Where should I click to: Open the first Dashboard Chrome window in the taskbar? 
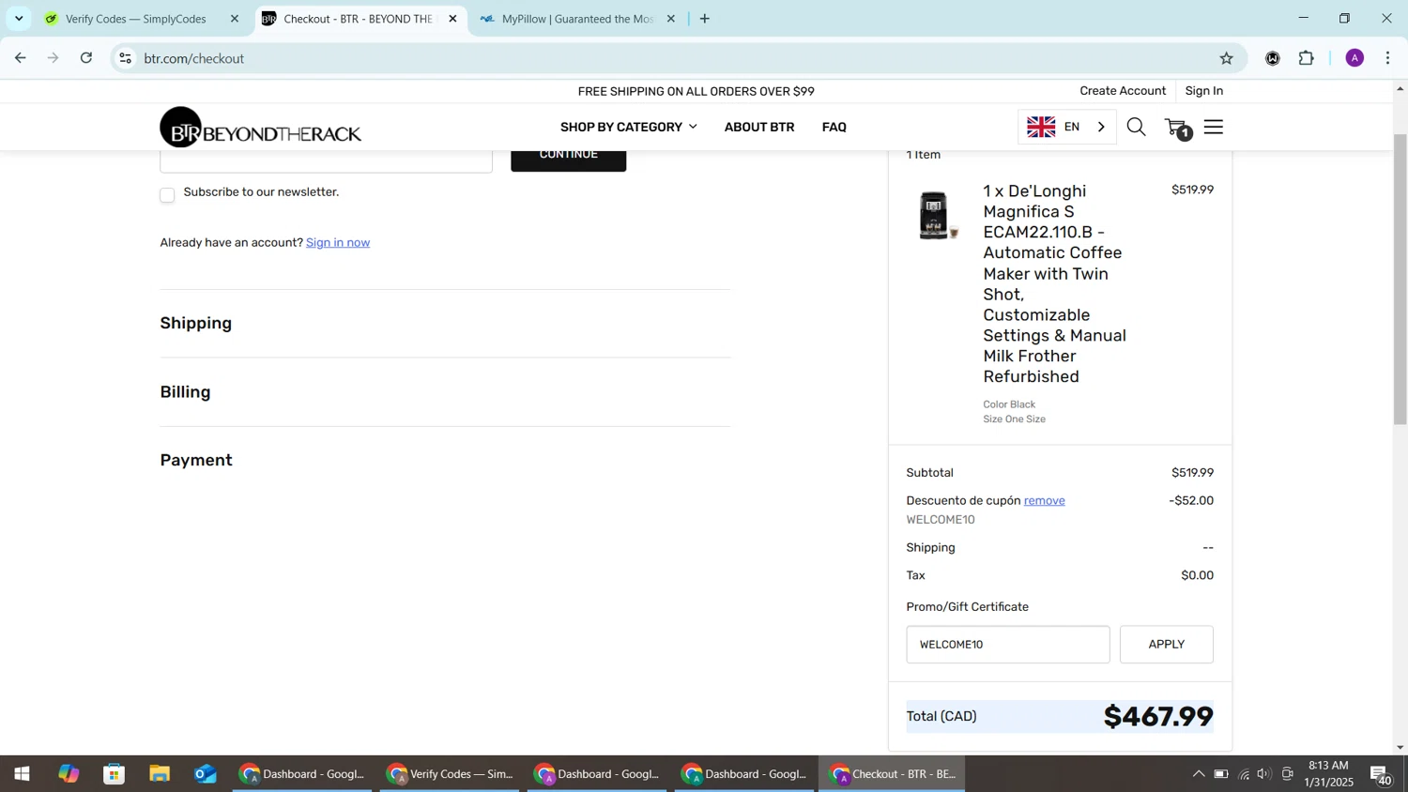(x=302, y=774)
